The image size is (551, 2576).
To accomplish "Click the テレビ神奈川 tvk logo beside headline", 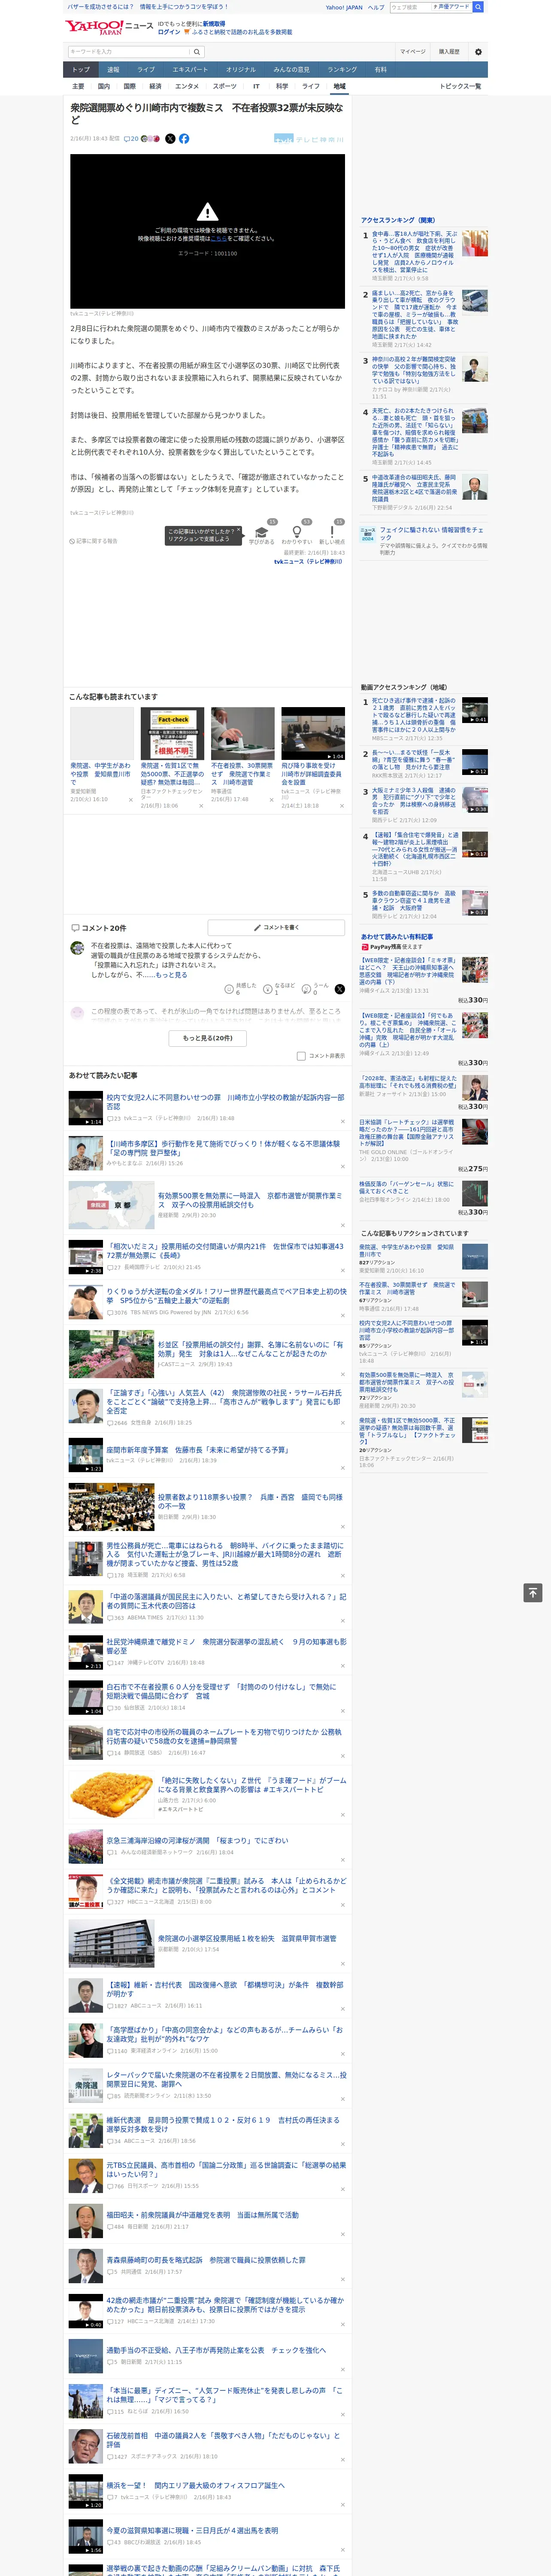I will [309, 139].
